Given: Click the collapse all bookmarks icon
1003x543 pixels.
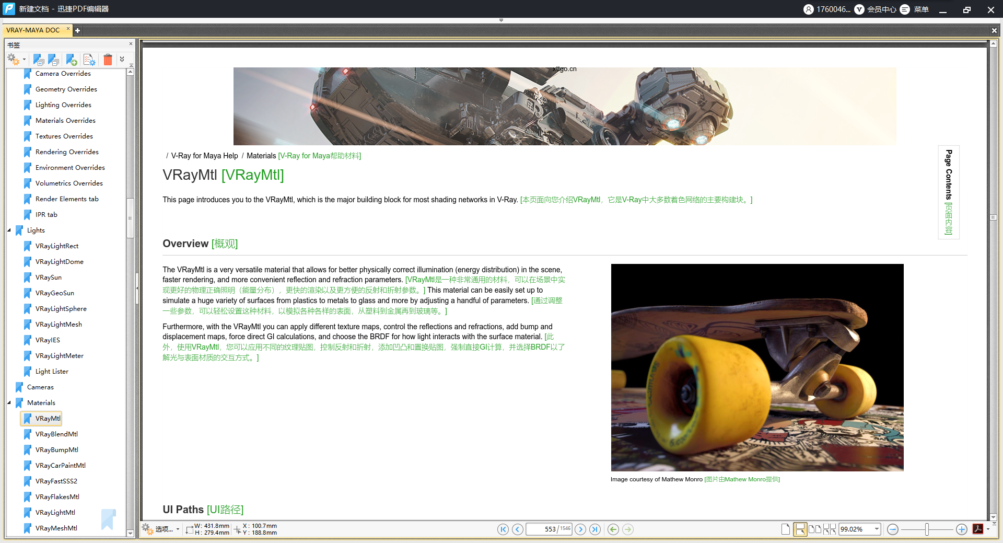Looking at the screenshot, I should pos(53,60).
